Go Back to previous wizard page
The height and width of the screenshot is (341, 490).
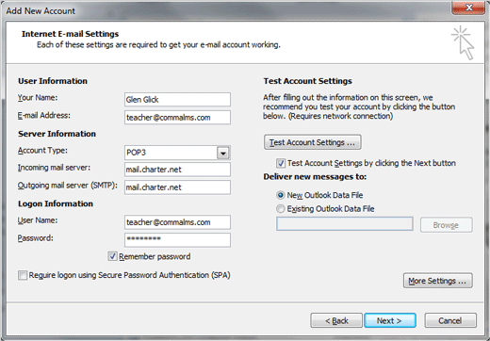(x=336, y=320)
